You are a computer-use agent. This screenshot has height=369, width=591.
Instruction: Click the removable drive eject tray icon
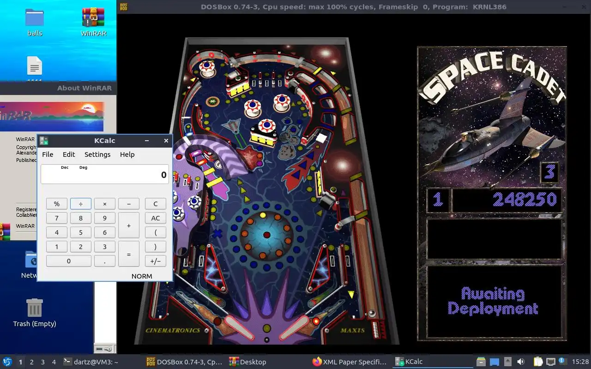[x=507, y=362]
